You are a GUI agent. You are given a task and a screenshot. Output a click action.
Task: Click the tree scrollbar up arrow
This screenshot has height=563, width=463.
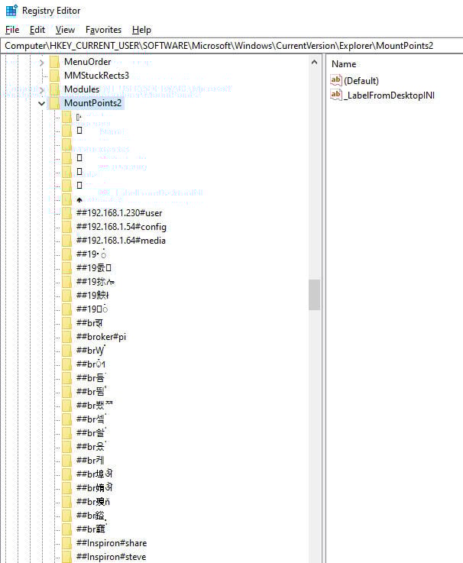(x=314, y=62)
